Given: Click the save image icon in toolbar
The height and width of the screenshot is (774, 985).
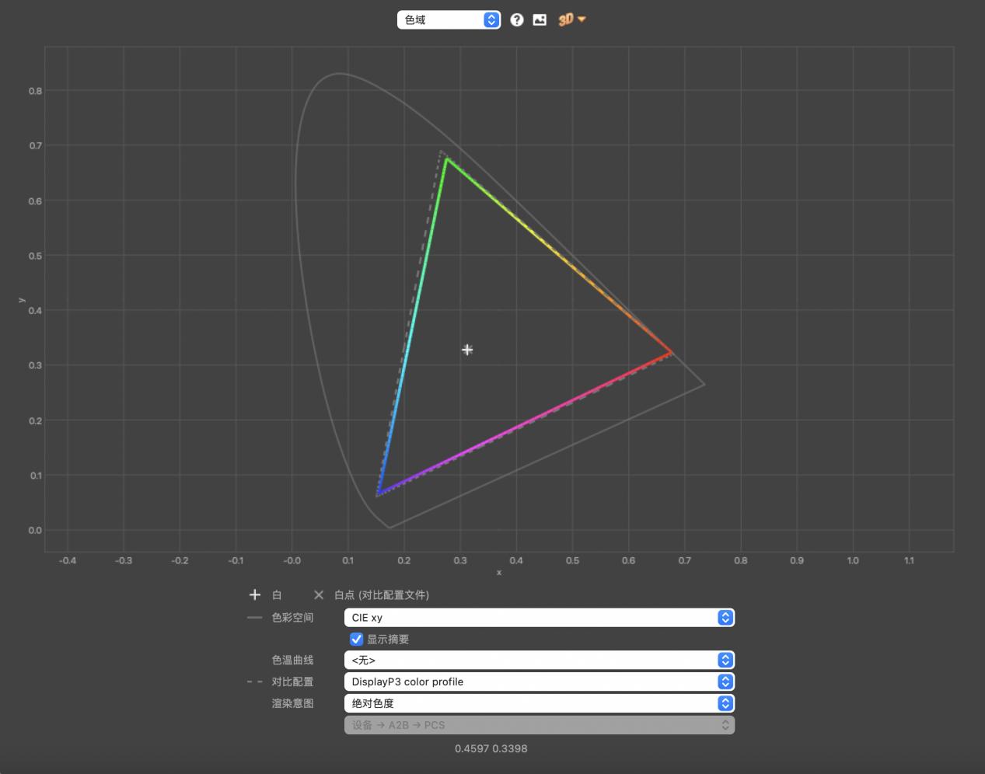Looking at the screenshot, I should pyautogui.click(x=540, y=20).
